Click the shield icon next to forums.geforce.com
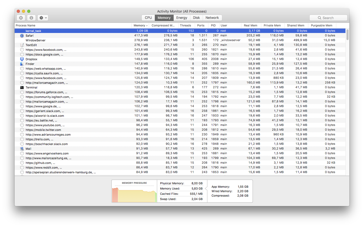 [22, 92]
